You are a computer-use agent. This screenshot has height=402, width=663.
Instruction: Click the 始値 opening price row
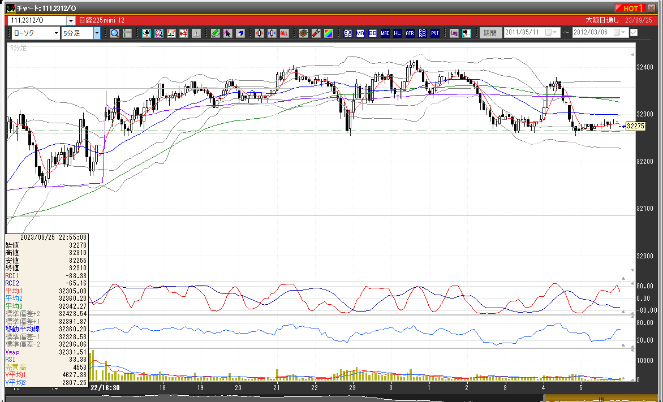point(46,245)
